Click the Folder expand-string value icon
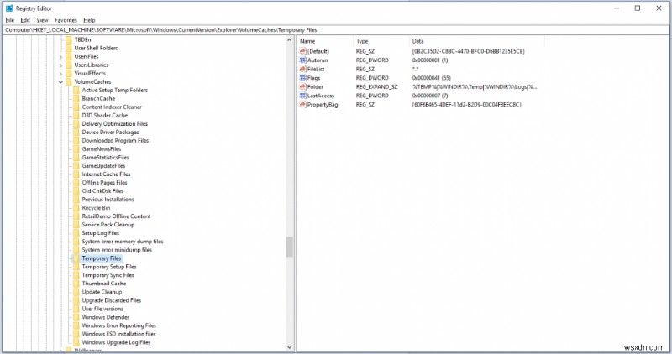Image resolution: width=672 pixels, height=354 pixels. point(303,87)
